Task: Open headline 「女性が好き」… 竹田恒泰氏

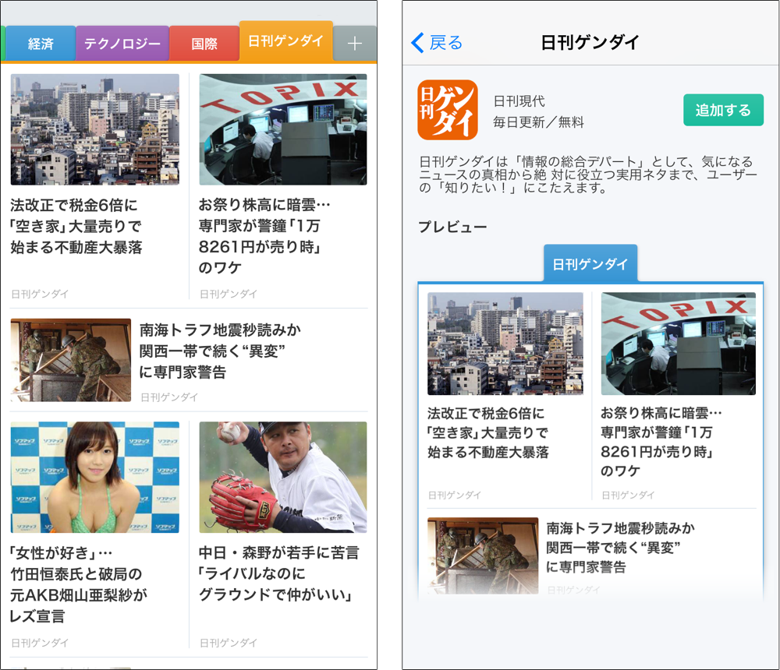Action: (79, 584)
